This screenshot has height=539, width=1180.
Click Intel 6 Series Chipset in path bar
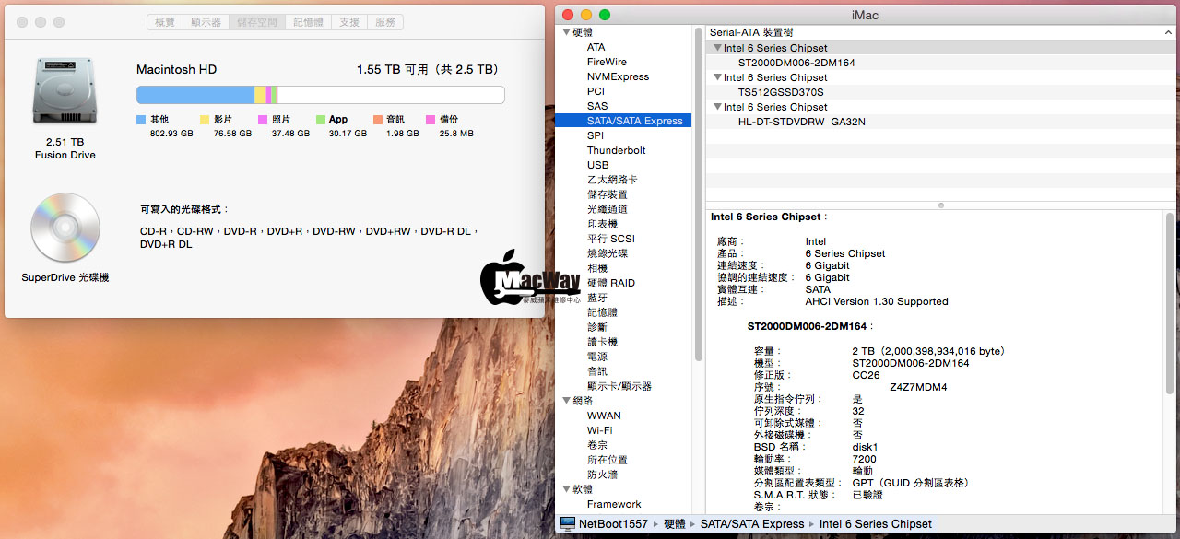pyautogui.click(x=876, y=524)
